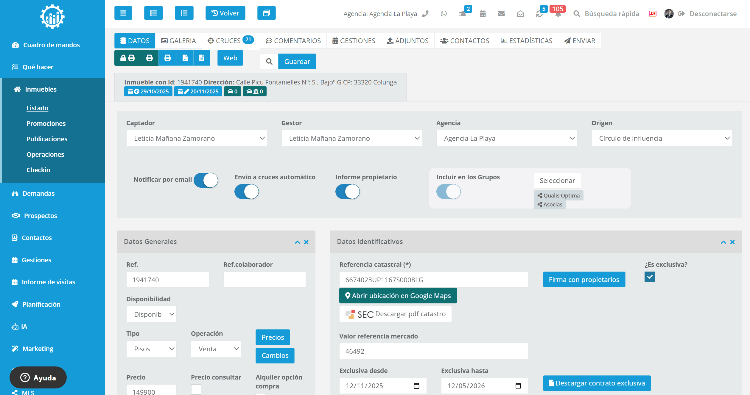
Task: Open the Captador dropdown
Action: pyautogui.click(x=197, y=138)
